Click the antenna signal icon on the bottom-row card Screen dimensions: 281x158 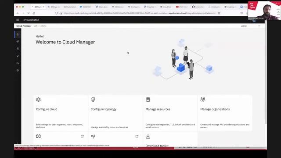point(93,136)
